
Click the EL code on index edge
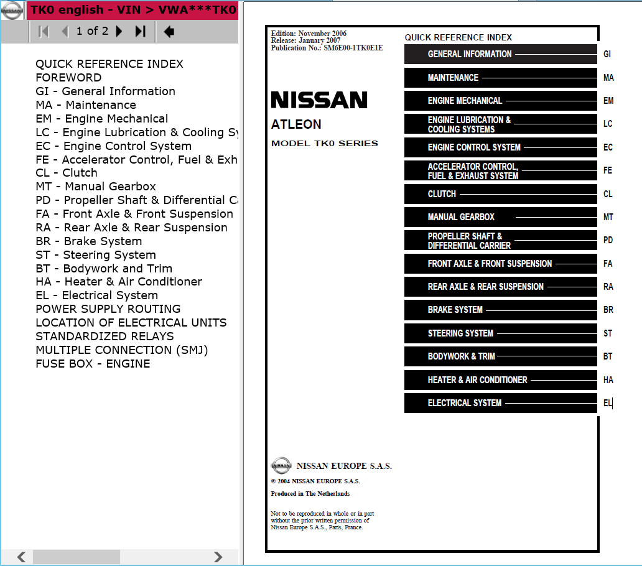(x=608, y=403)
